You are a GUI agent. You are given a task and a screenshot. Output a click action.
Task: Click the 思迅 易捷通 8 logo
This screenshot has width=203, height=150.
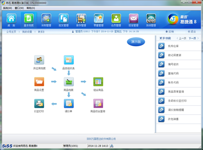tap(182, 19)
